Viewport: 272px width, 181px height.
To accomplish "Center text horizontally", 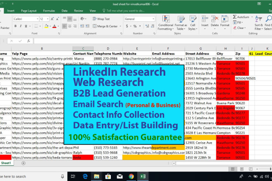I will pos(70,26).
